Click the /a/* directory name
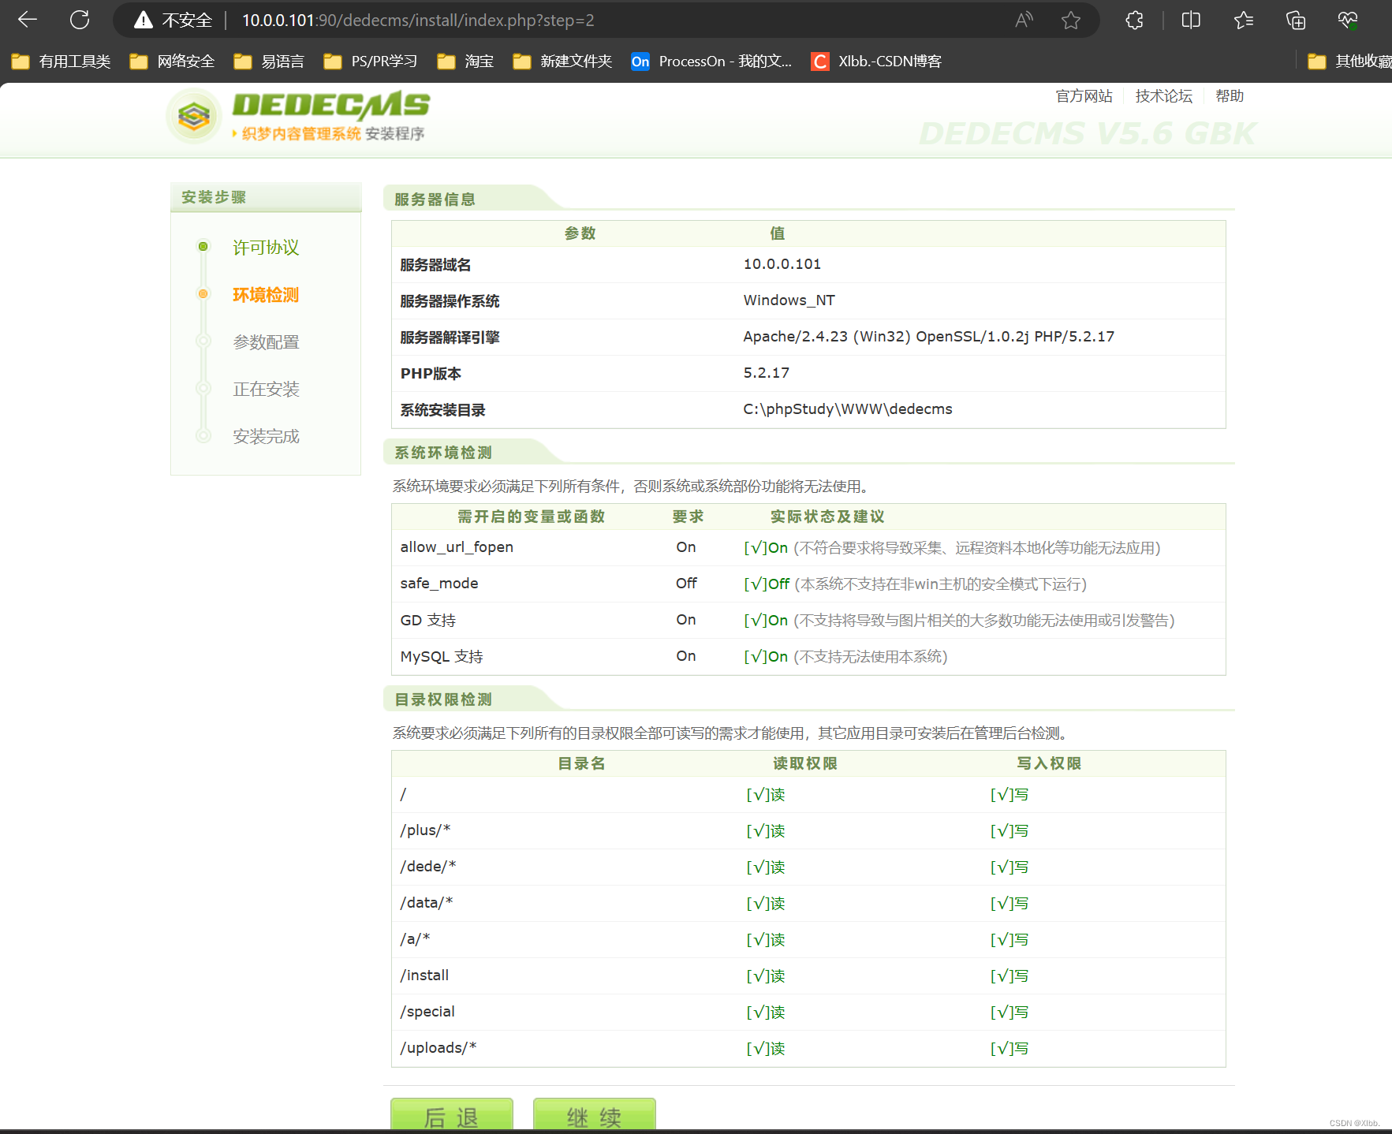This screenshot has width=1392, height=1134. [x=415, y=939]
